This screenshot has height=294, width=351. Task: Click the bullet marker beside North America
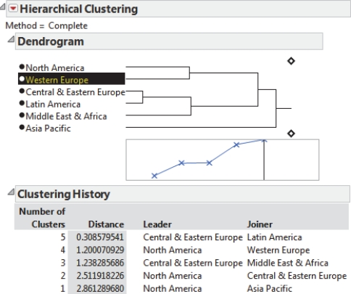tap(22, 67)
